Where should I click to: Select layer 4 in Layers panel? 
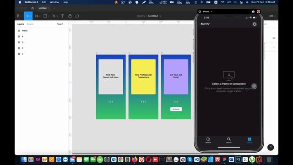[x=22, y=37]
